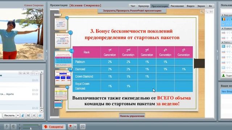Expand video with icon at webcam corner

point(40,56)
